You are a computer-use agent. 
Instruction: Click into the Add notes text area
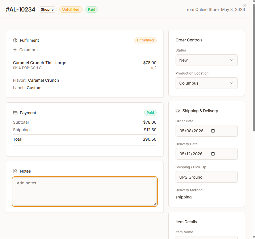click(85, 192)
